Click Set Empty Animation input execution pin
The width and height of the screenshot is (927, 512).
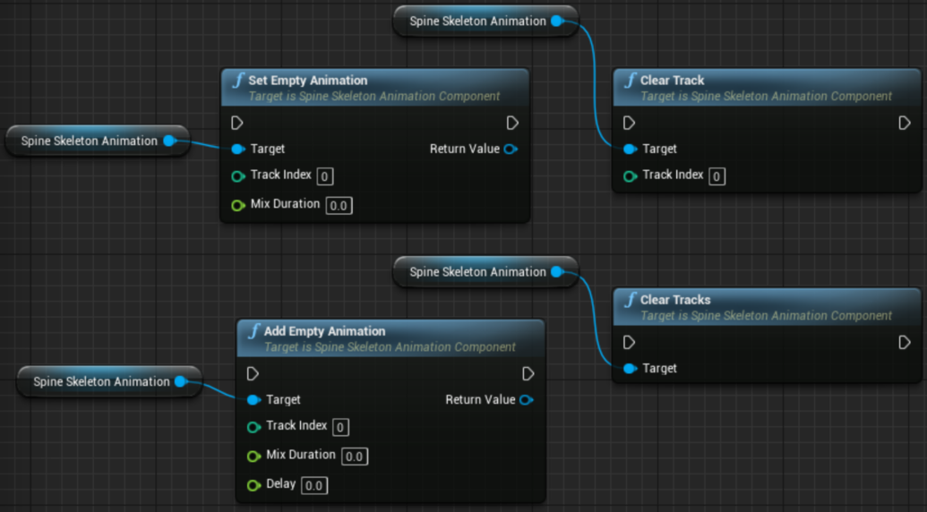pos(237,123)
